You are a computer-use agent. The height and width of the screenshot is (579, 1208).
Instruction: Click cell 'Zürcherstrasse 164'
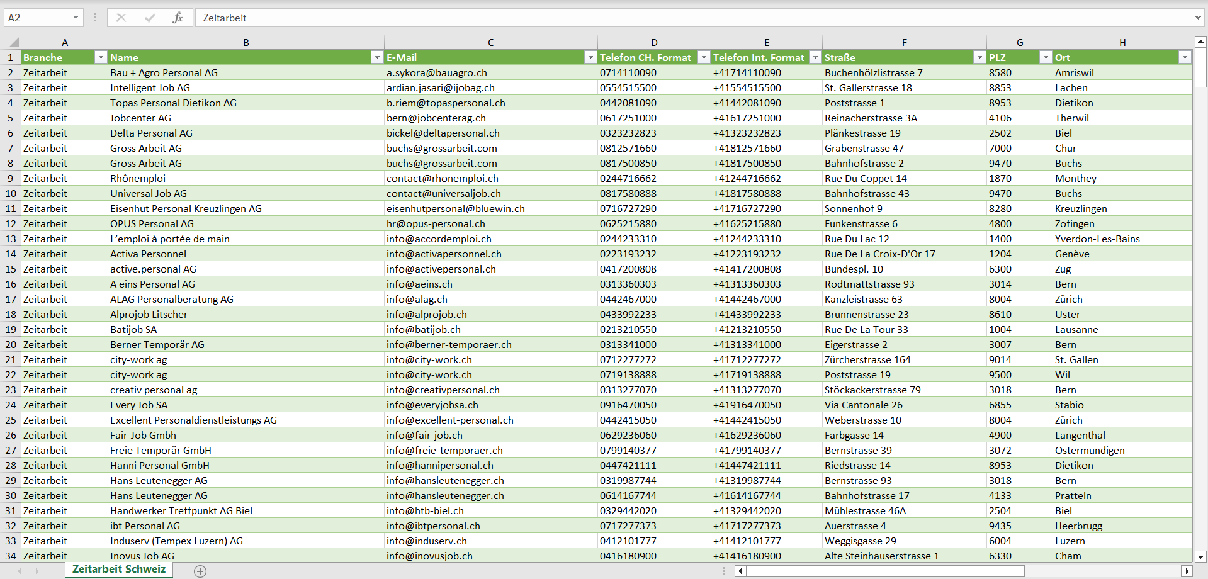click(905, 359)
